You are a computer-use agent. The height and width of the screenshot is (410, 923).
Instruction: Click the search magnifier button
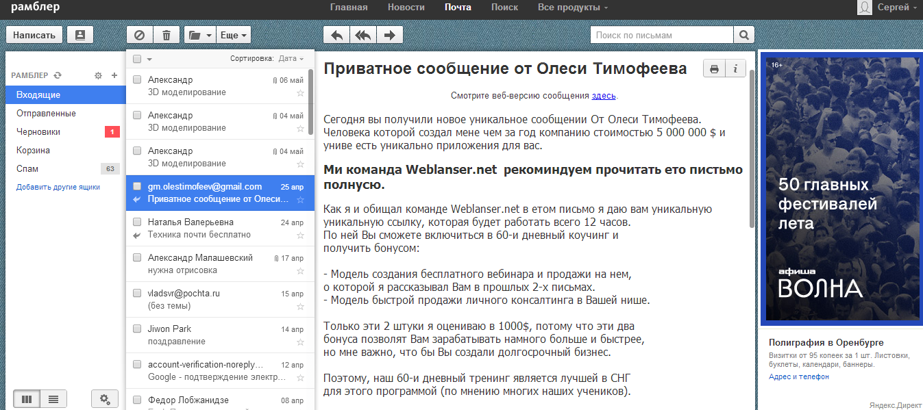[x=743, y=35]
